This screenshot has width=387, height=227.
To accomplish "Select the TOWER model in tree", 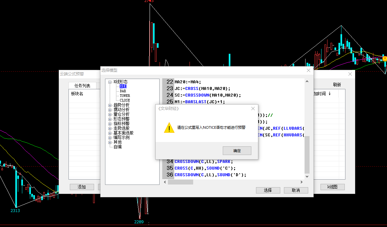I will (x=125, y=96).
